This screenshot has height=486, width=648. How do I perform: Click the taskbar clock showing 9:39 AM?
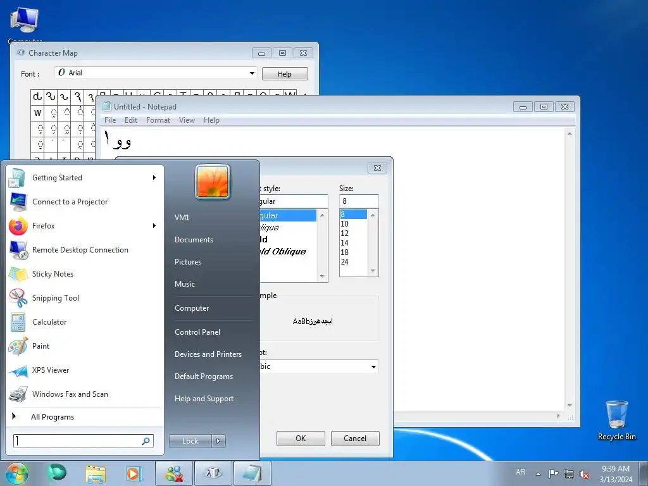(616, 474)
